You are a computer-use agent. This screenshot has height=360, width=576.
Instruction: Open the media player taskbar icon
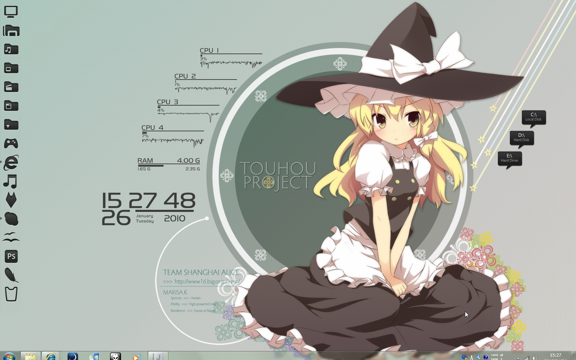click(136, 356)
